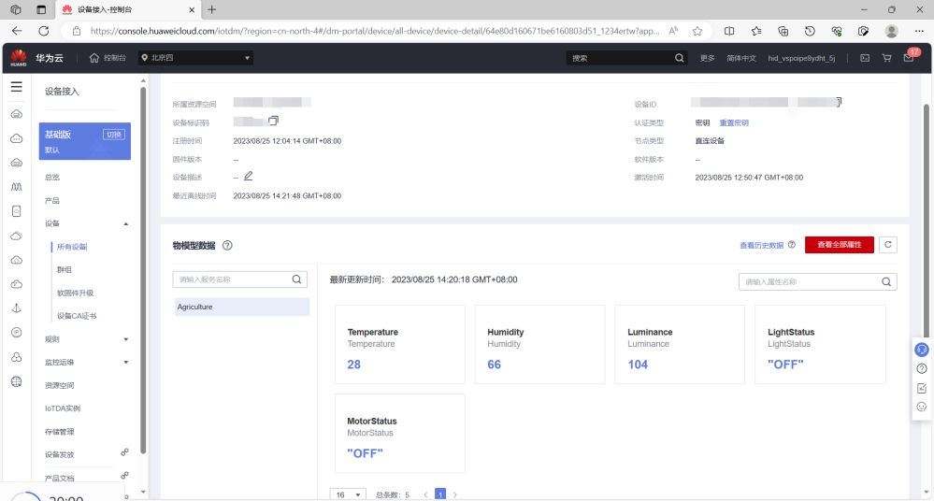Viewport: 934px width, 501px height.
Task: Expand the 监控运维 sidebar section
Action: pyautogui.click(x=126, y=362)
